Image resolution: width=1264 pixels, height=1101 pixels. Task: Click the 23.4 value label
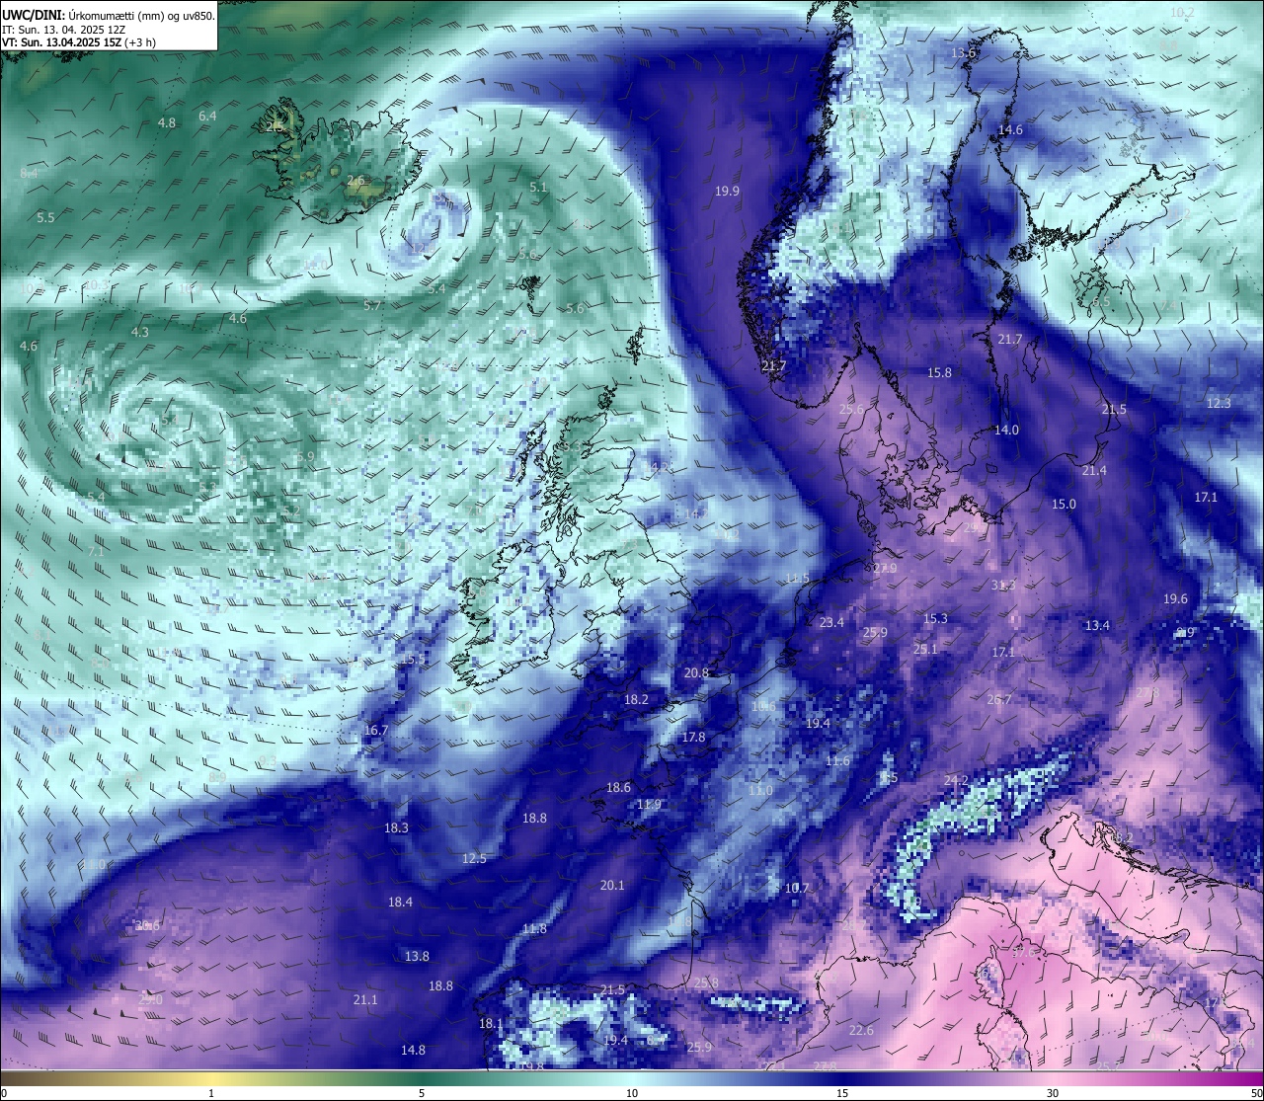click(831, 622)
